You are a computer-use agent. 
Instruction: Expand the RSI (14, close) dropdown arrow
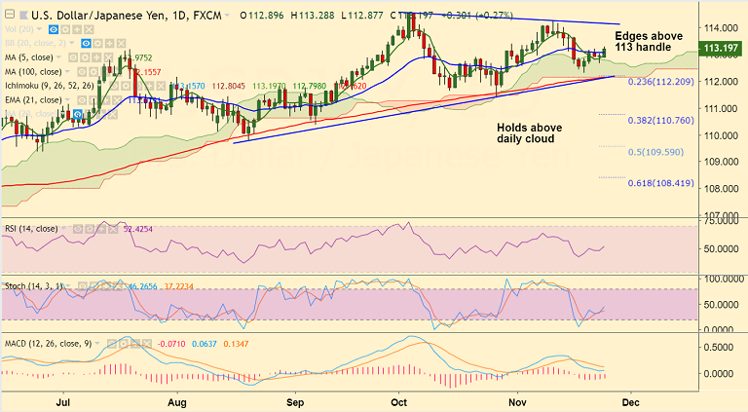pyautogui.click(x=63, y=228)
